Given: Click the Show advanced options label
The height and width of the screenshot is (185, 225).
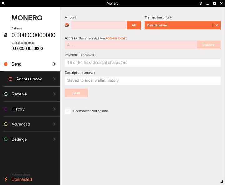Looking at the screenshot, I should tap(91, 111).
